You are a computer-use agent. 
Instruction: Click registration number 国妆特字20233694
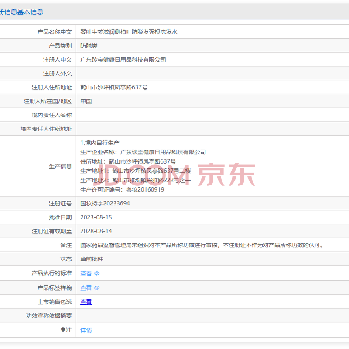pos(105,203)
